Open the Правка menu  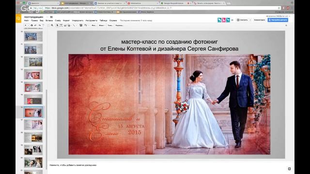[x=34, y=20]
